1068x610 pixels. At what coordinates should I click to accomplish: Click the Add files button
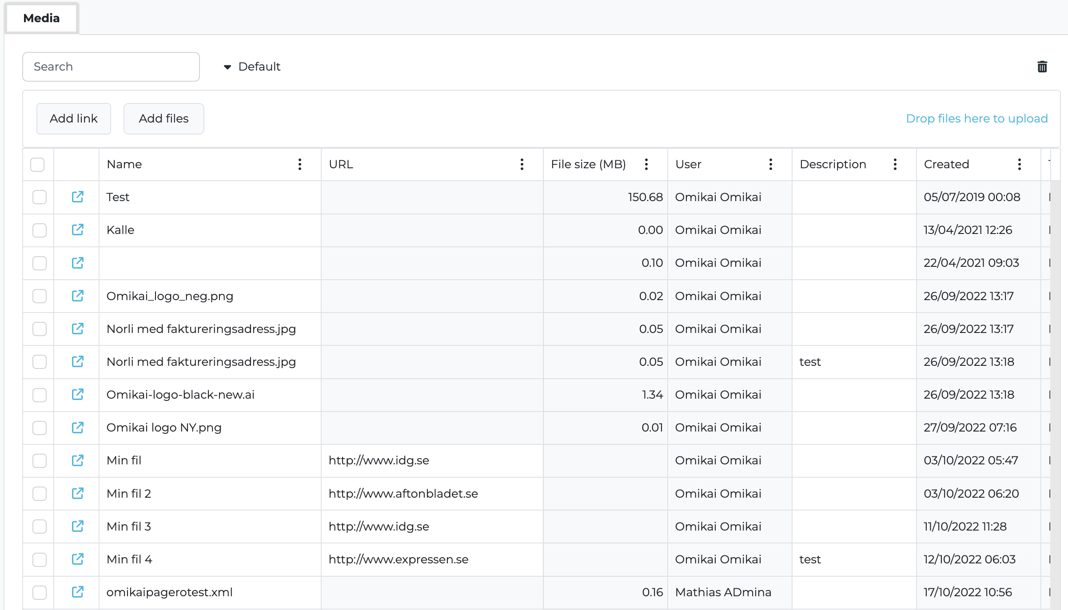point(163,119)
